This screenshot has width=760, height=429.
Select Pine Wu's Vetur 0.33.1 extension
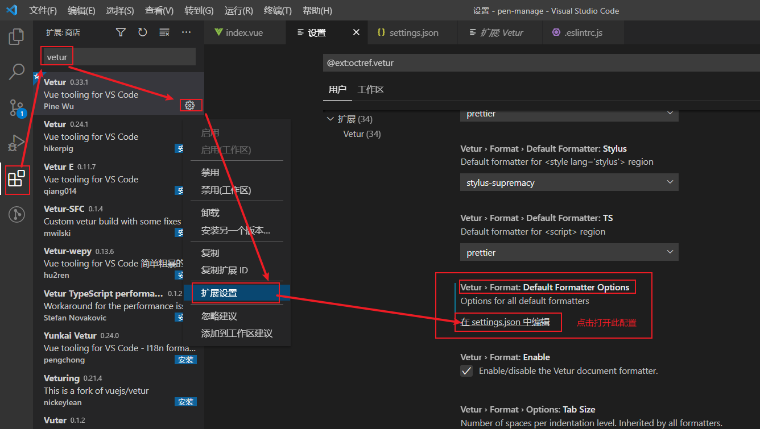[x=118, y=93]
